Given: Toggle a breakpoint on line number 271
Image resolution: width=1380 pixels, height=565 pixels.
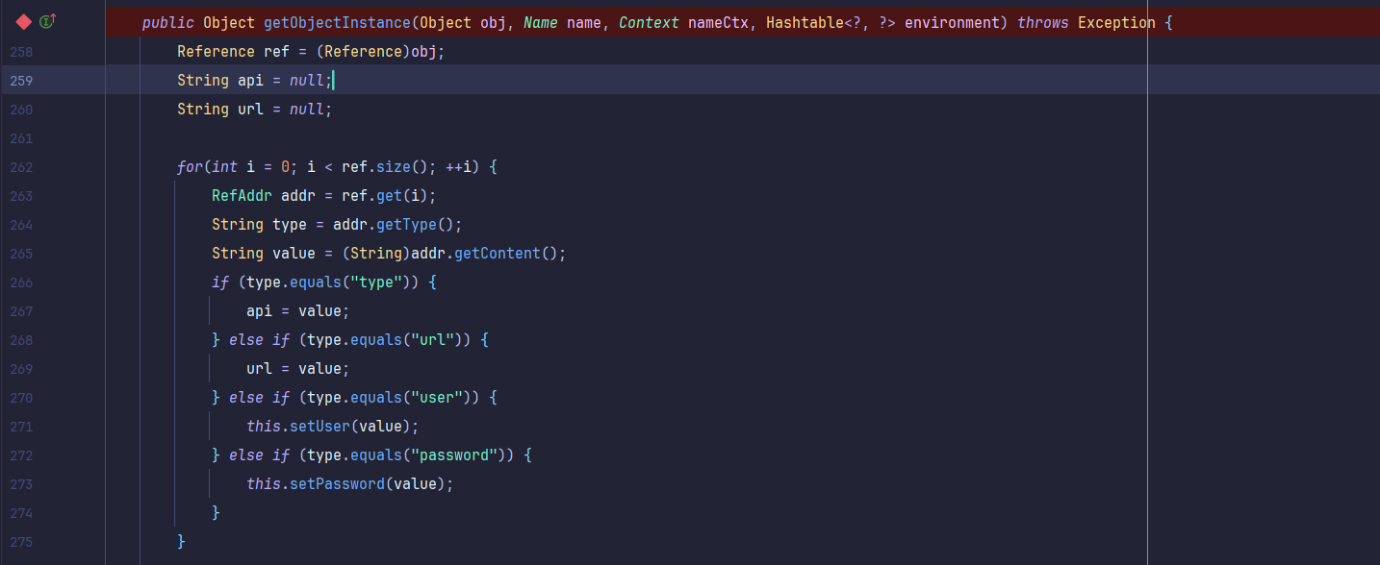Looking at the screenshot, I should click(21, 427).
